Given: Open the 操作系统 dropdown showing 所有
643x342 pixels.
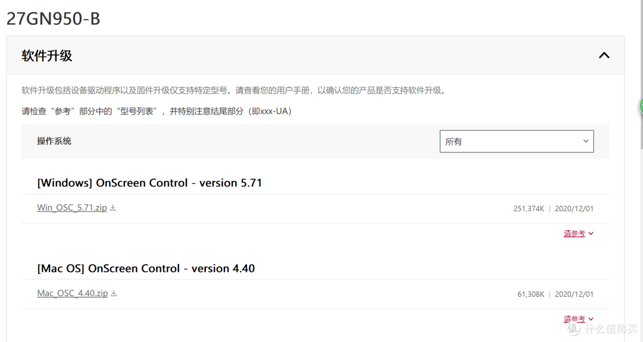Looking at the screenshot, I should 517,142.
